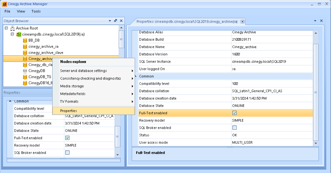331x173 pixels.
Task: Click the User access mode value MULTI_USER
Action: [242, 143]
